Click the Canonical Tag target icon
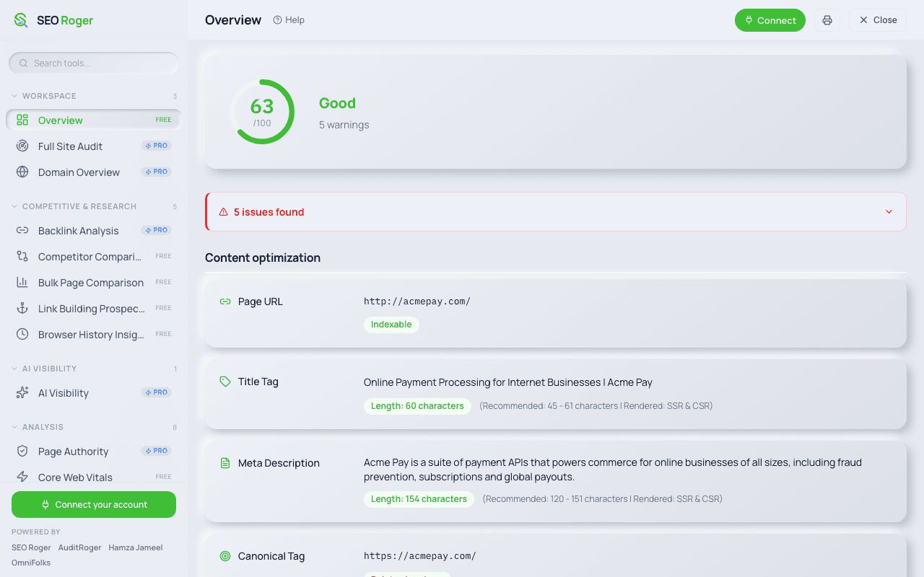Viewport: 924px width, 577px height. 225,556
